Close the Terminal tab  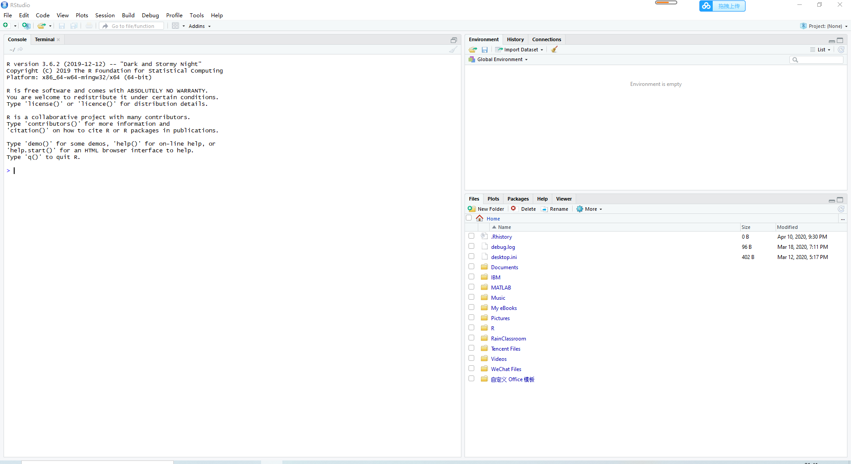coord(59,39)
